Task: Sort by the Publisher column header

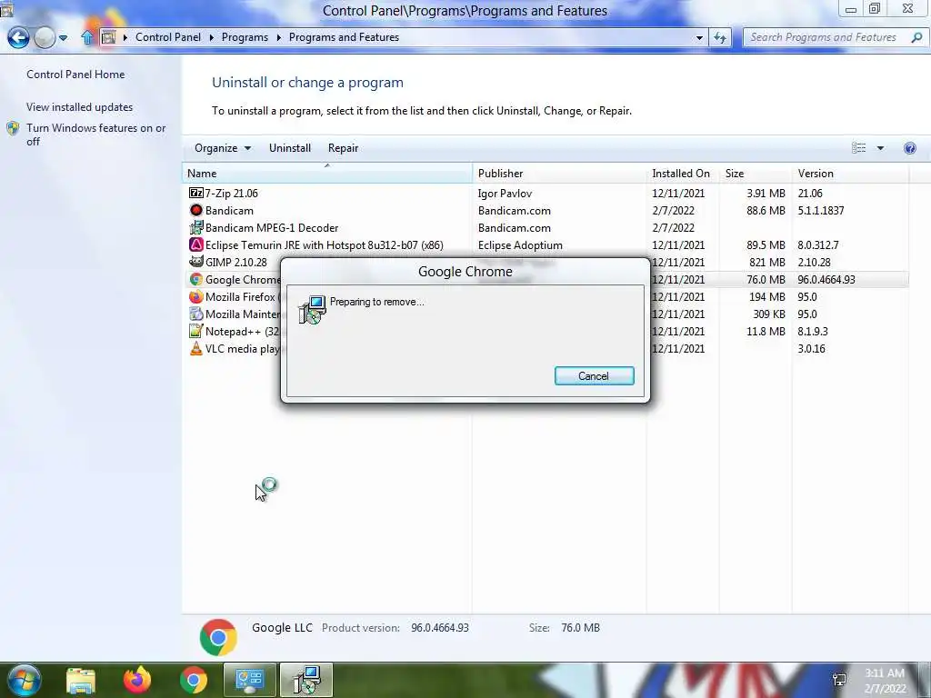Action: pos(559,174)
